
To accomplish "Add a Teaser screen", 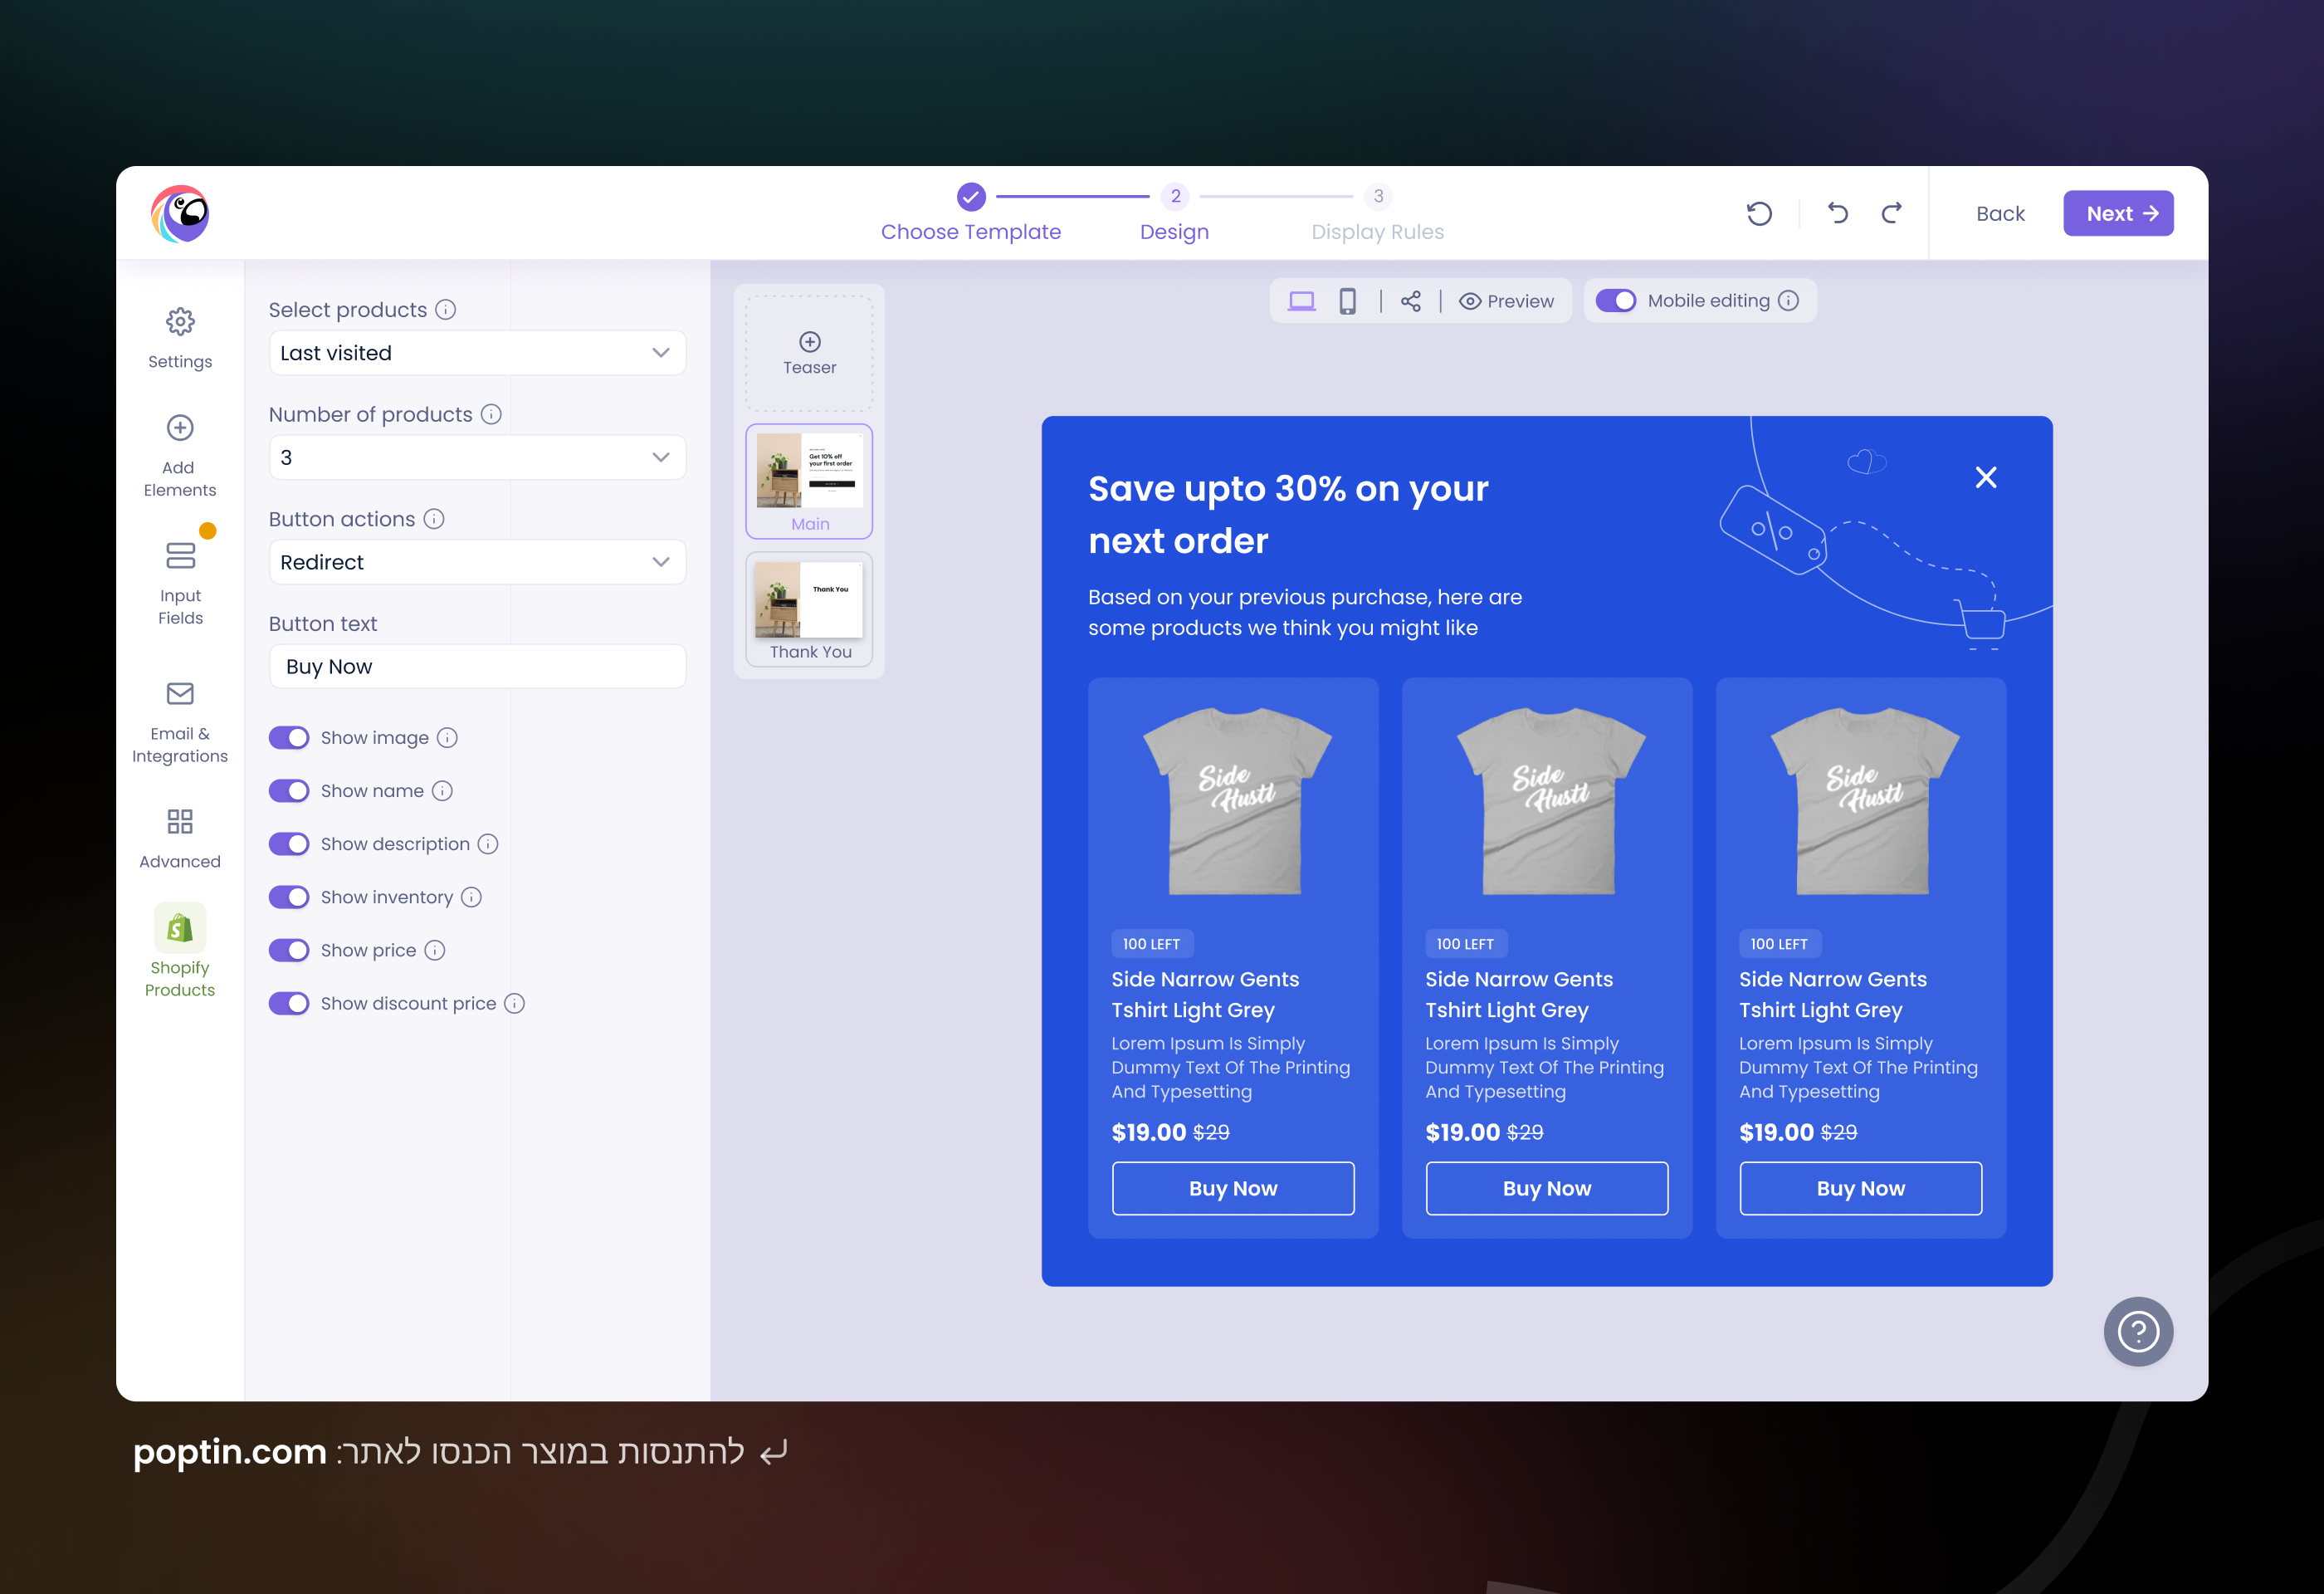I will point(809,353).
